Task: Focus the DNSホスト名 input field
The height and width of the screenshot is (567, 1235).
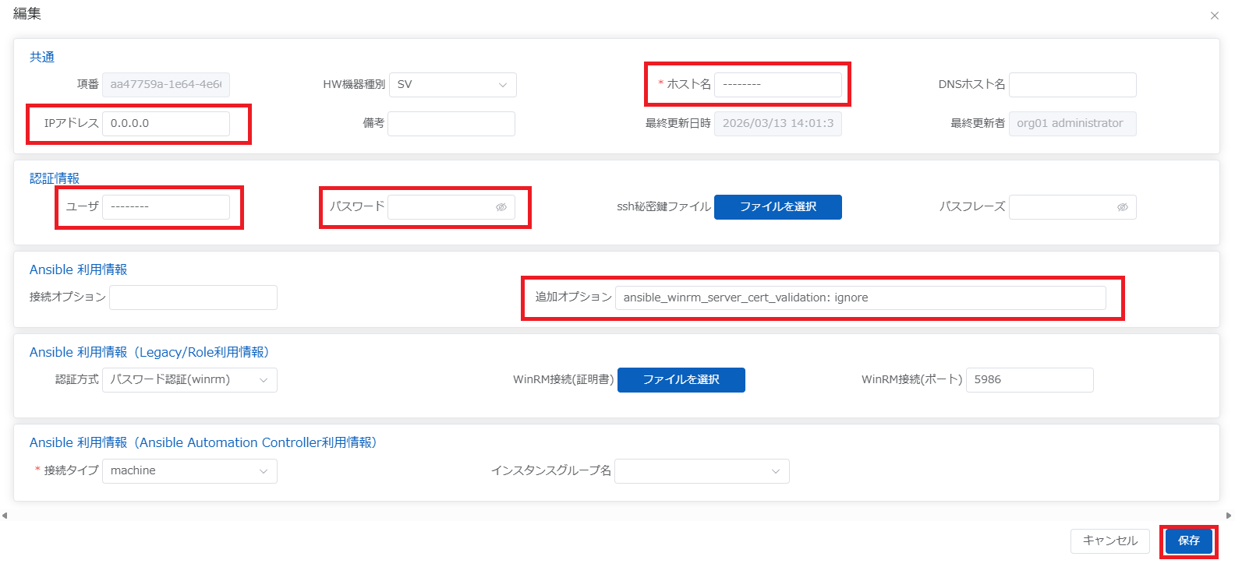Action: pos(1073,85)
